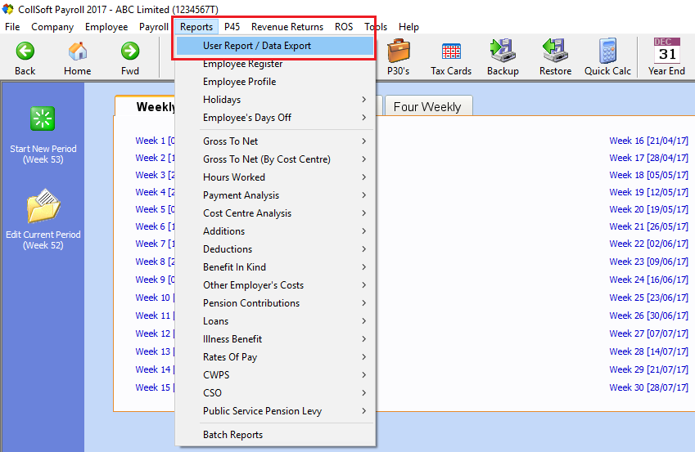Click the Year End calendar icon
695x452 pixels.
(x=666, y=51)
